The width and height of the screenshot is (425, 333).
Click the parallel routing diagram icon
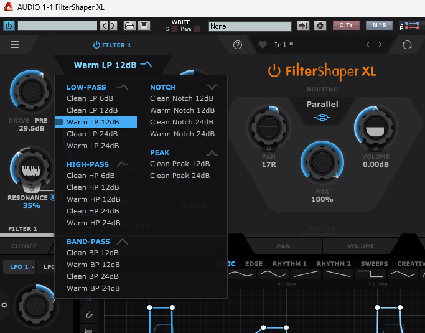[322, 118]
